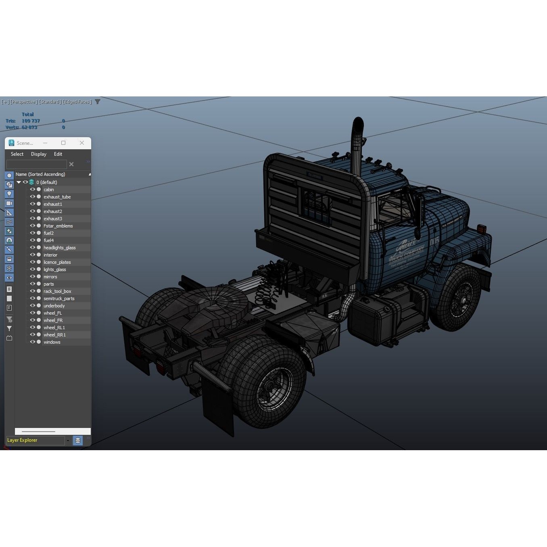Click the snowflake Display Frozen icon

click(9, 268)
